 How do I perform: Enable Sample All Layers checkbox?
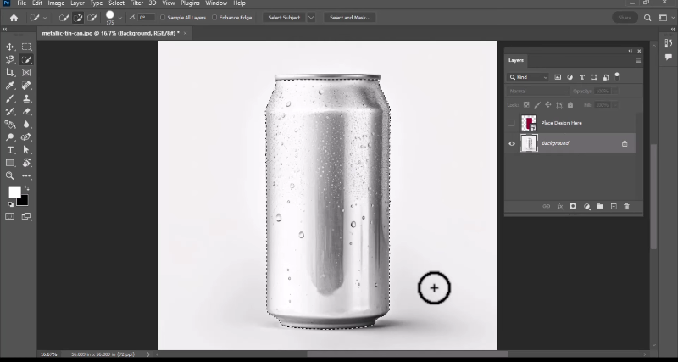click(x=164, y=17)
